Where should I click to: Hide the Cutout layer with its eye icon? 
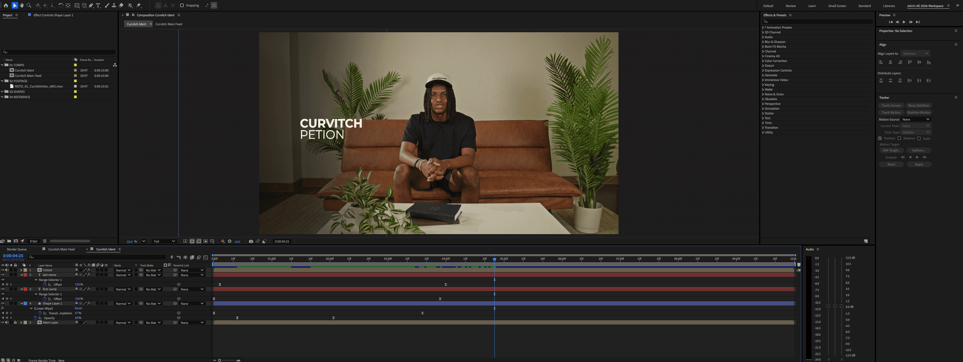click(3, 270)
